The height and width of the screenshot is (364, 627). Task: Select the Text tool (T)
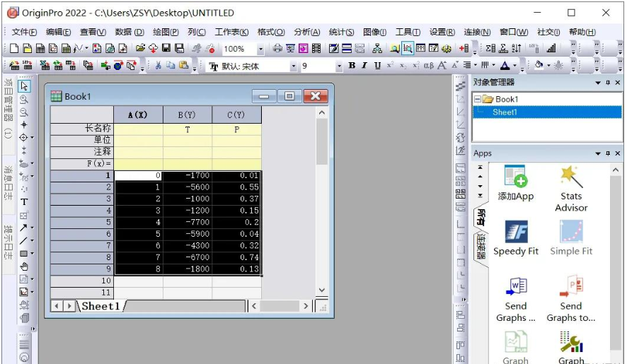[x=24, y=201]
